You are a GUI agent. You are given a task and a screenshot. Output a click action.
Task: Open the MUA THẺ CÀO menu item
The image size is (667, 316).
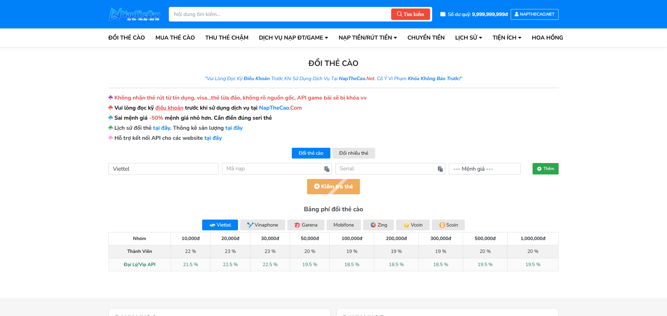[175, 37]
